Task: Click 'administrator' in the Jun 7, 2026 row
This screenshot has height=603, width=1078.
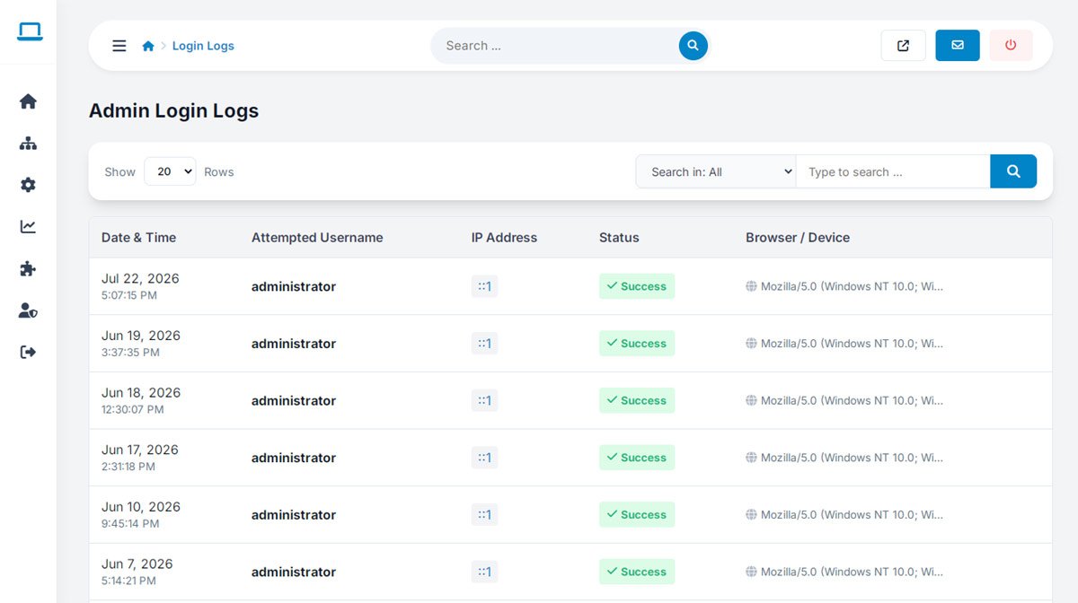Action: [x=294, y=572]
